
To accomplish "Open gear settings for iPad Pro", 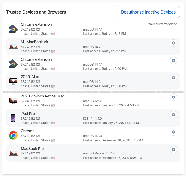I will (x=173, y=115).
